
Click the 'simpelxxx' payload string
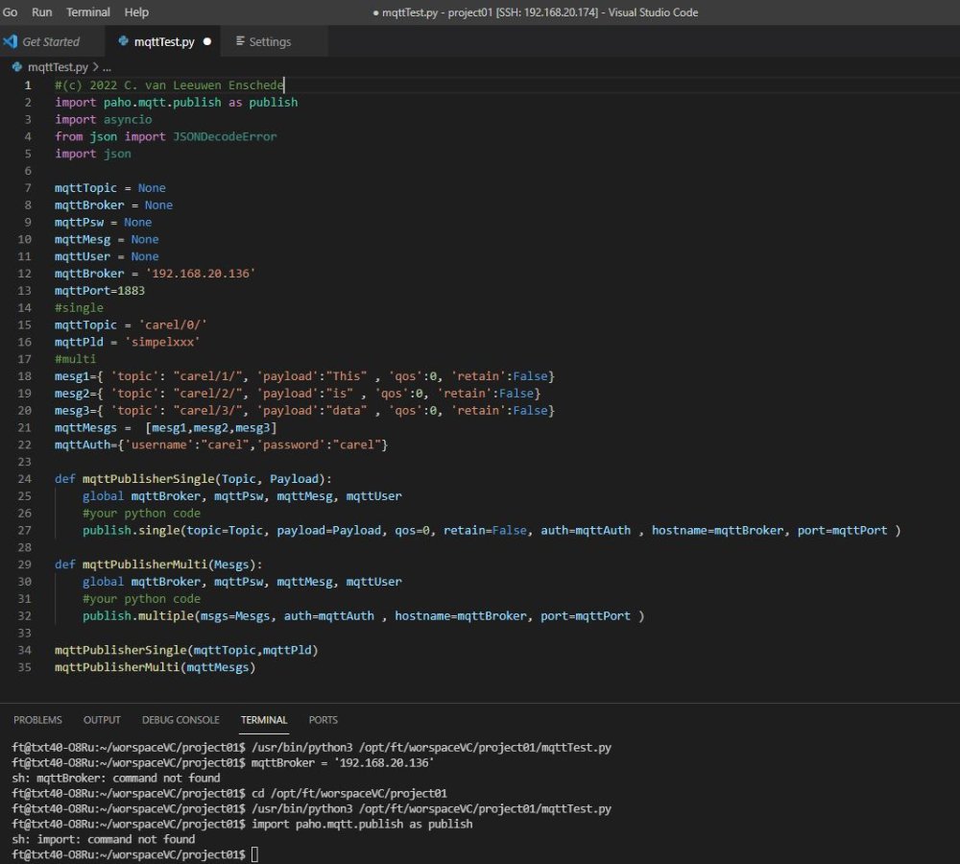coord(162,343)
